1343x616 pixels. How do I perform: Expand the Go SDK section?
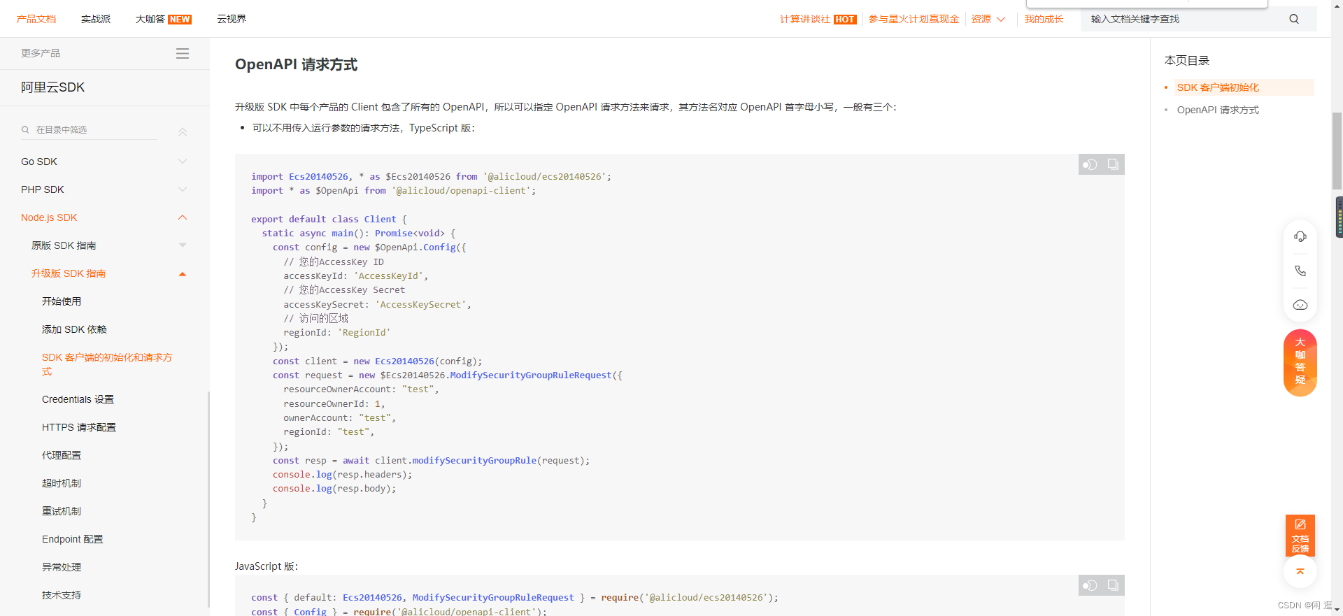tap(183, 162)
